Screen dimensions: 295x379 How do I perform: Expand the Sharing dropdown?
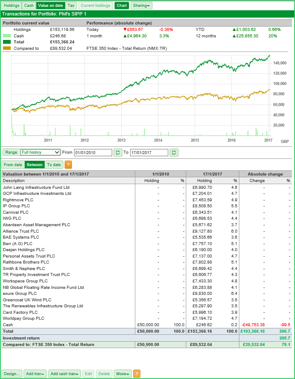(x=141, y=6)
